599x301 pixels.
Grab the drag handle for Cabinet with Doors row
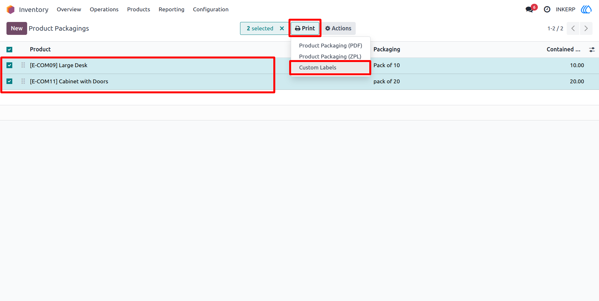[x=23, y=81]
